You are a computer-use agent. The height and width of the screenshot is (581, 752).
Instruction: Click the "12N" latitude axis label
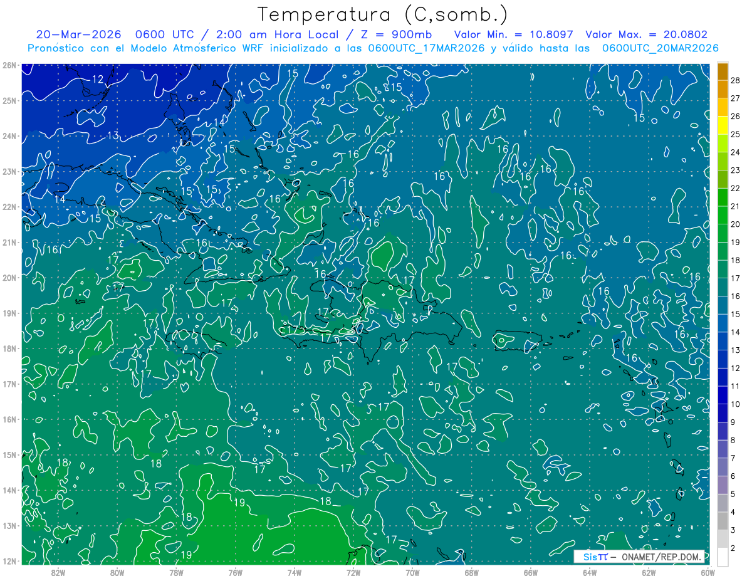9,561
